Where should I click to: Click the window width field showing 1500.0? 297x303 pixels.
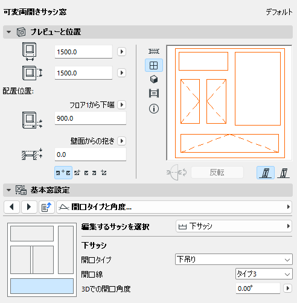pos(83,52)
